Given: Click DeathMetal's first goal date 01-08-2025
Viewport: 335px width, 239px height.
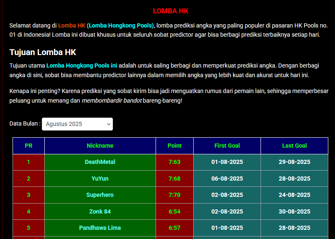Looking at the screenshot, I should tap(227, 162).
